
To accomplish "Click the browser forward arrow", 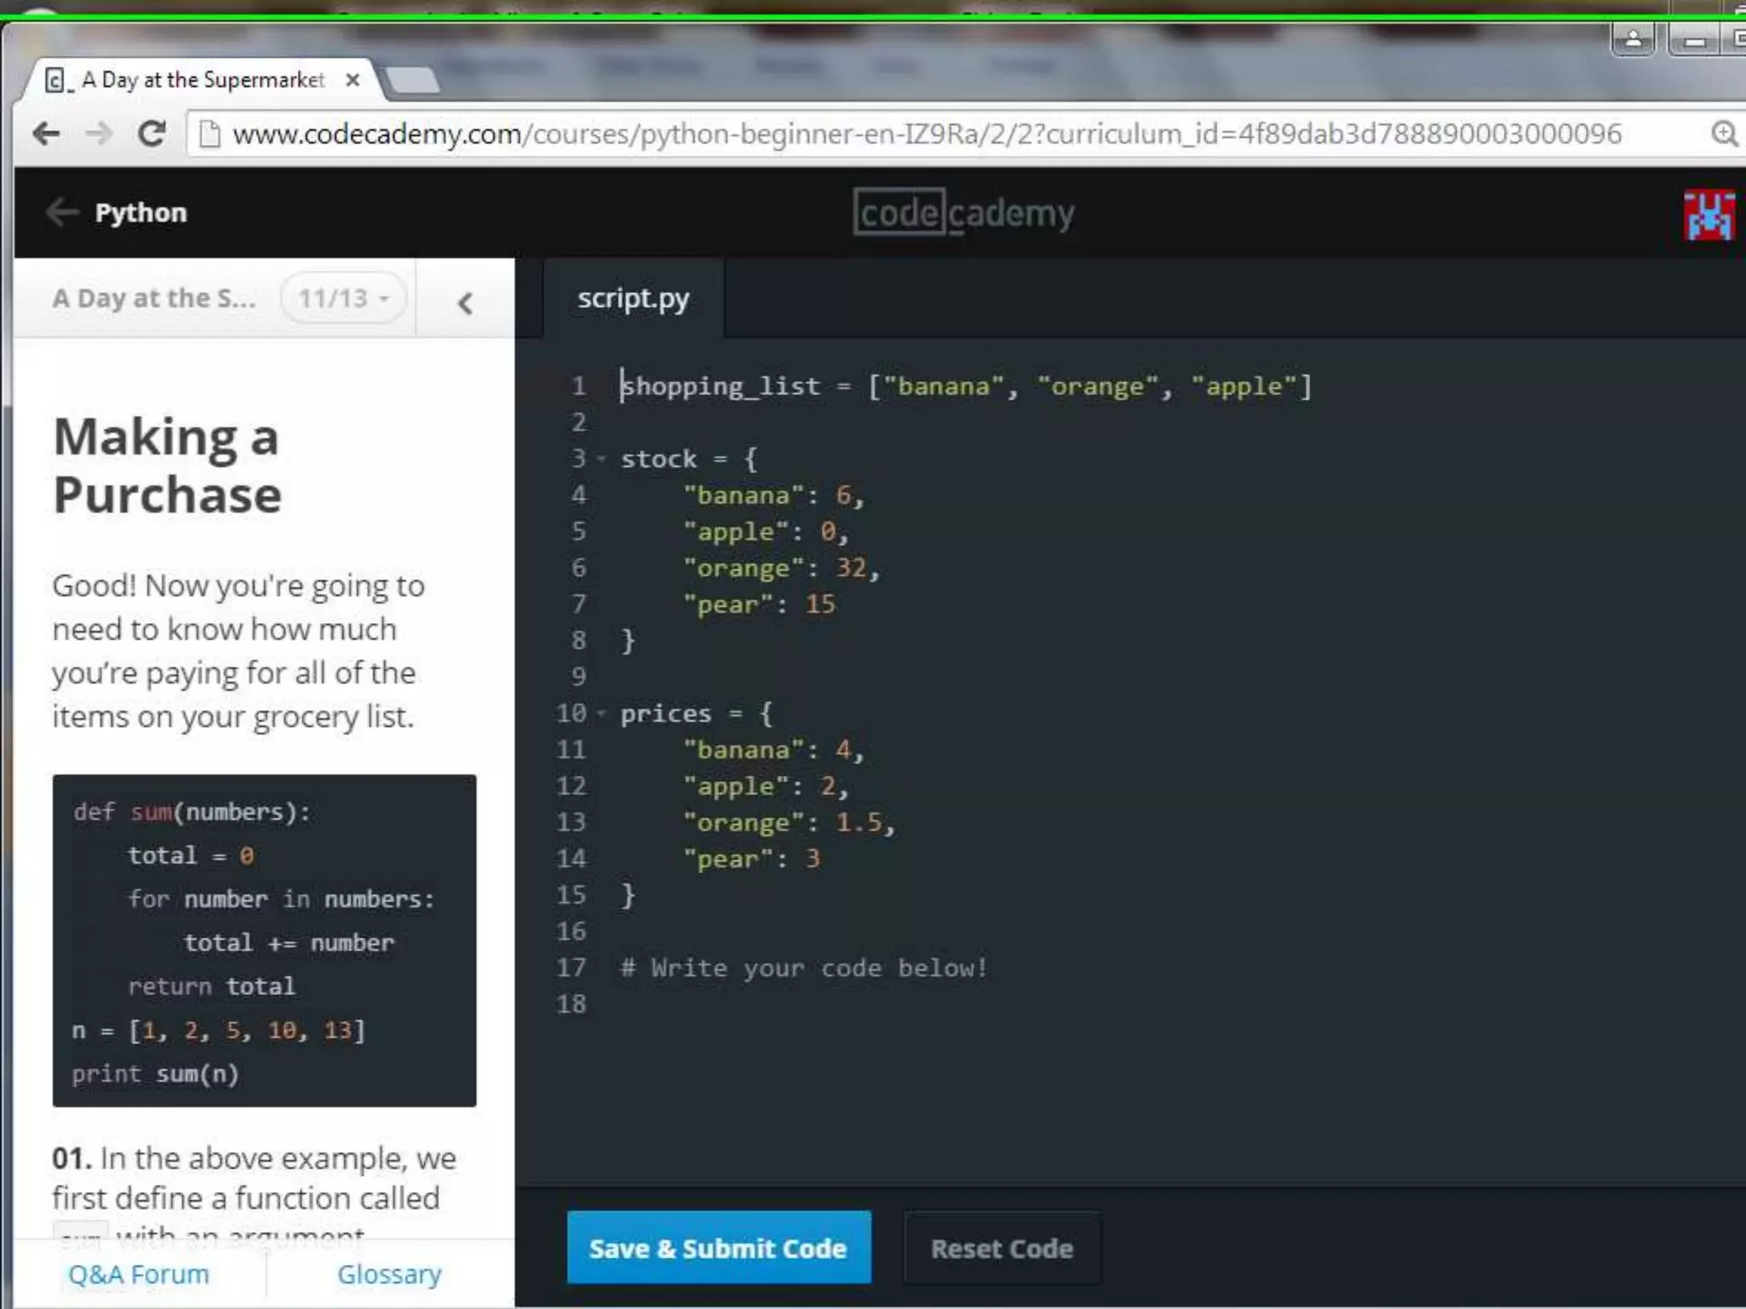I will coord(99,134).
